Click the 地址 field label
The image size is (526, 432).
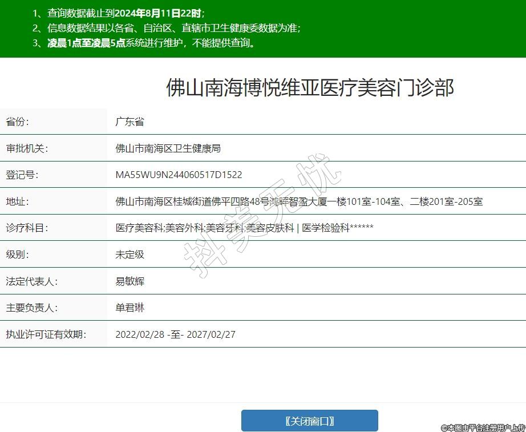click(x=17, y=201)
